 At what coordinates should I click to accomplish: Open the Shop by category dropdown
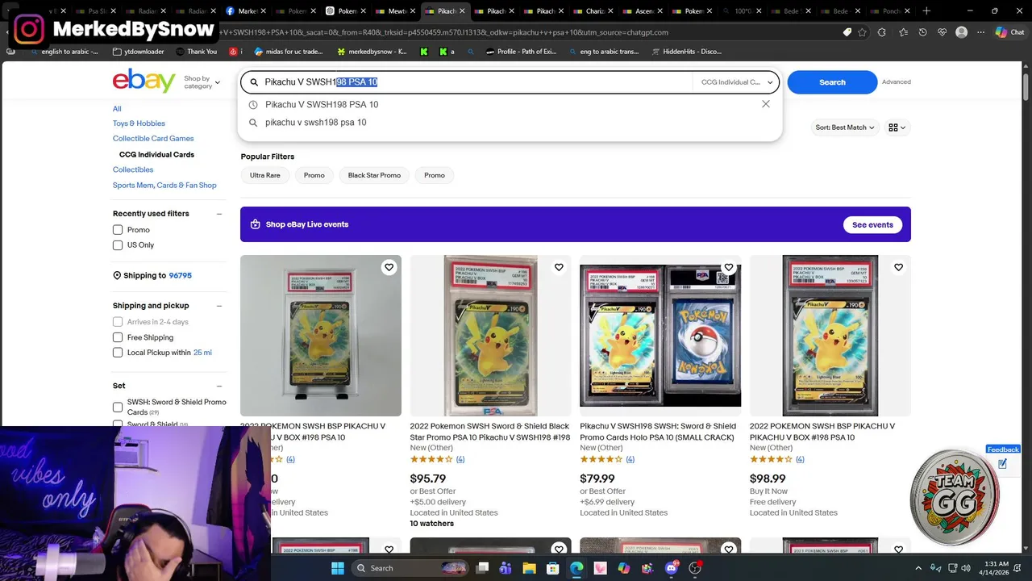point(202,82)
